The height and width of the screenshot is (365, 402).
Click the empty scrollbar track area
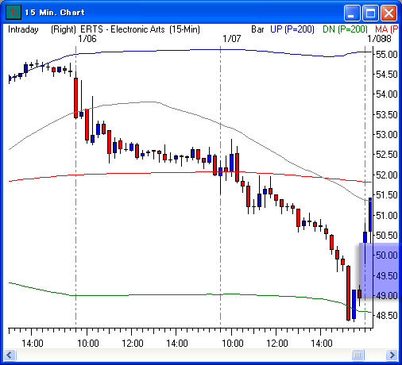pos(184,355)
